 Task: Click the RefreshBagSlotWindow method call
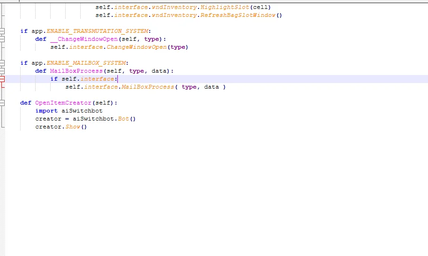[238, 15]
